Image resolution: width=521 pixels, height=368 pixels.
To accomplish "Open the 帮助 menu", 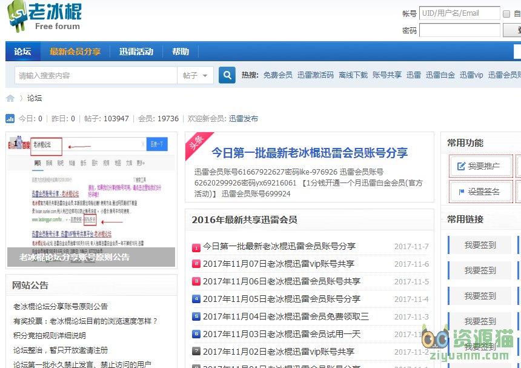I will 180,52.
